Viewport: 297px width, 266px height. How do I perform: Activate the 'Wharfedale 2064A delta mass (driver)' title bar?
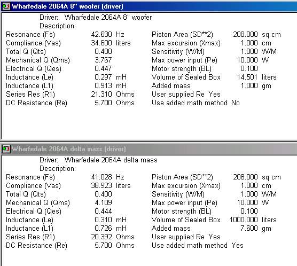[148, 149]
